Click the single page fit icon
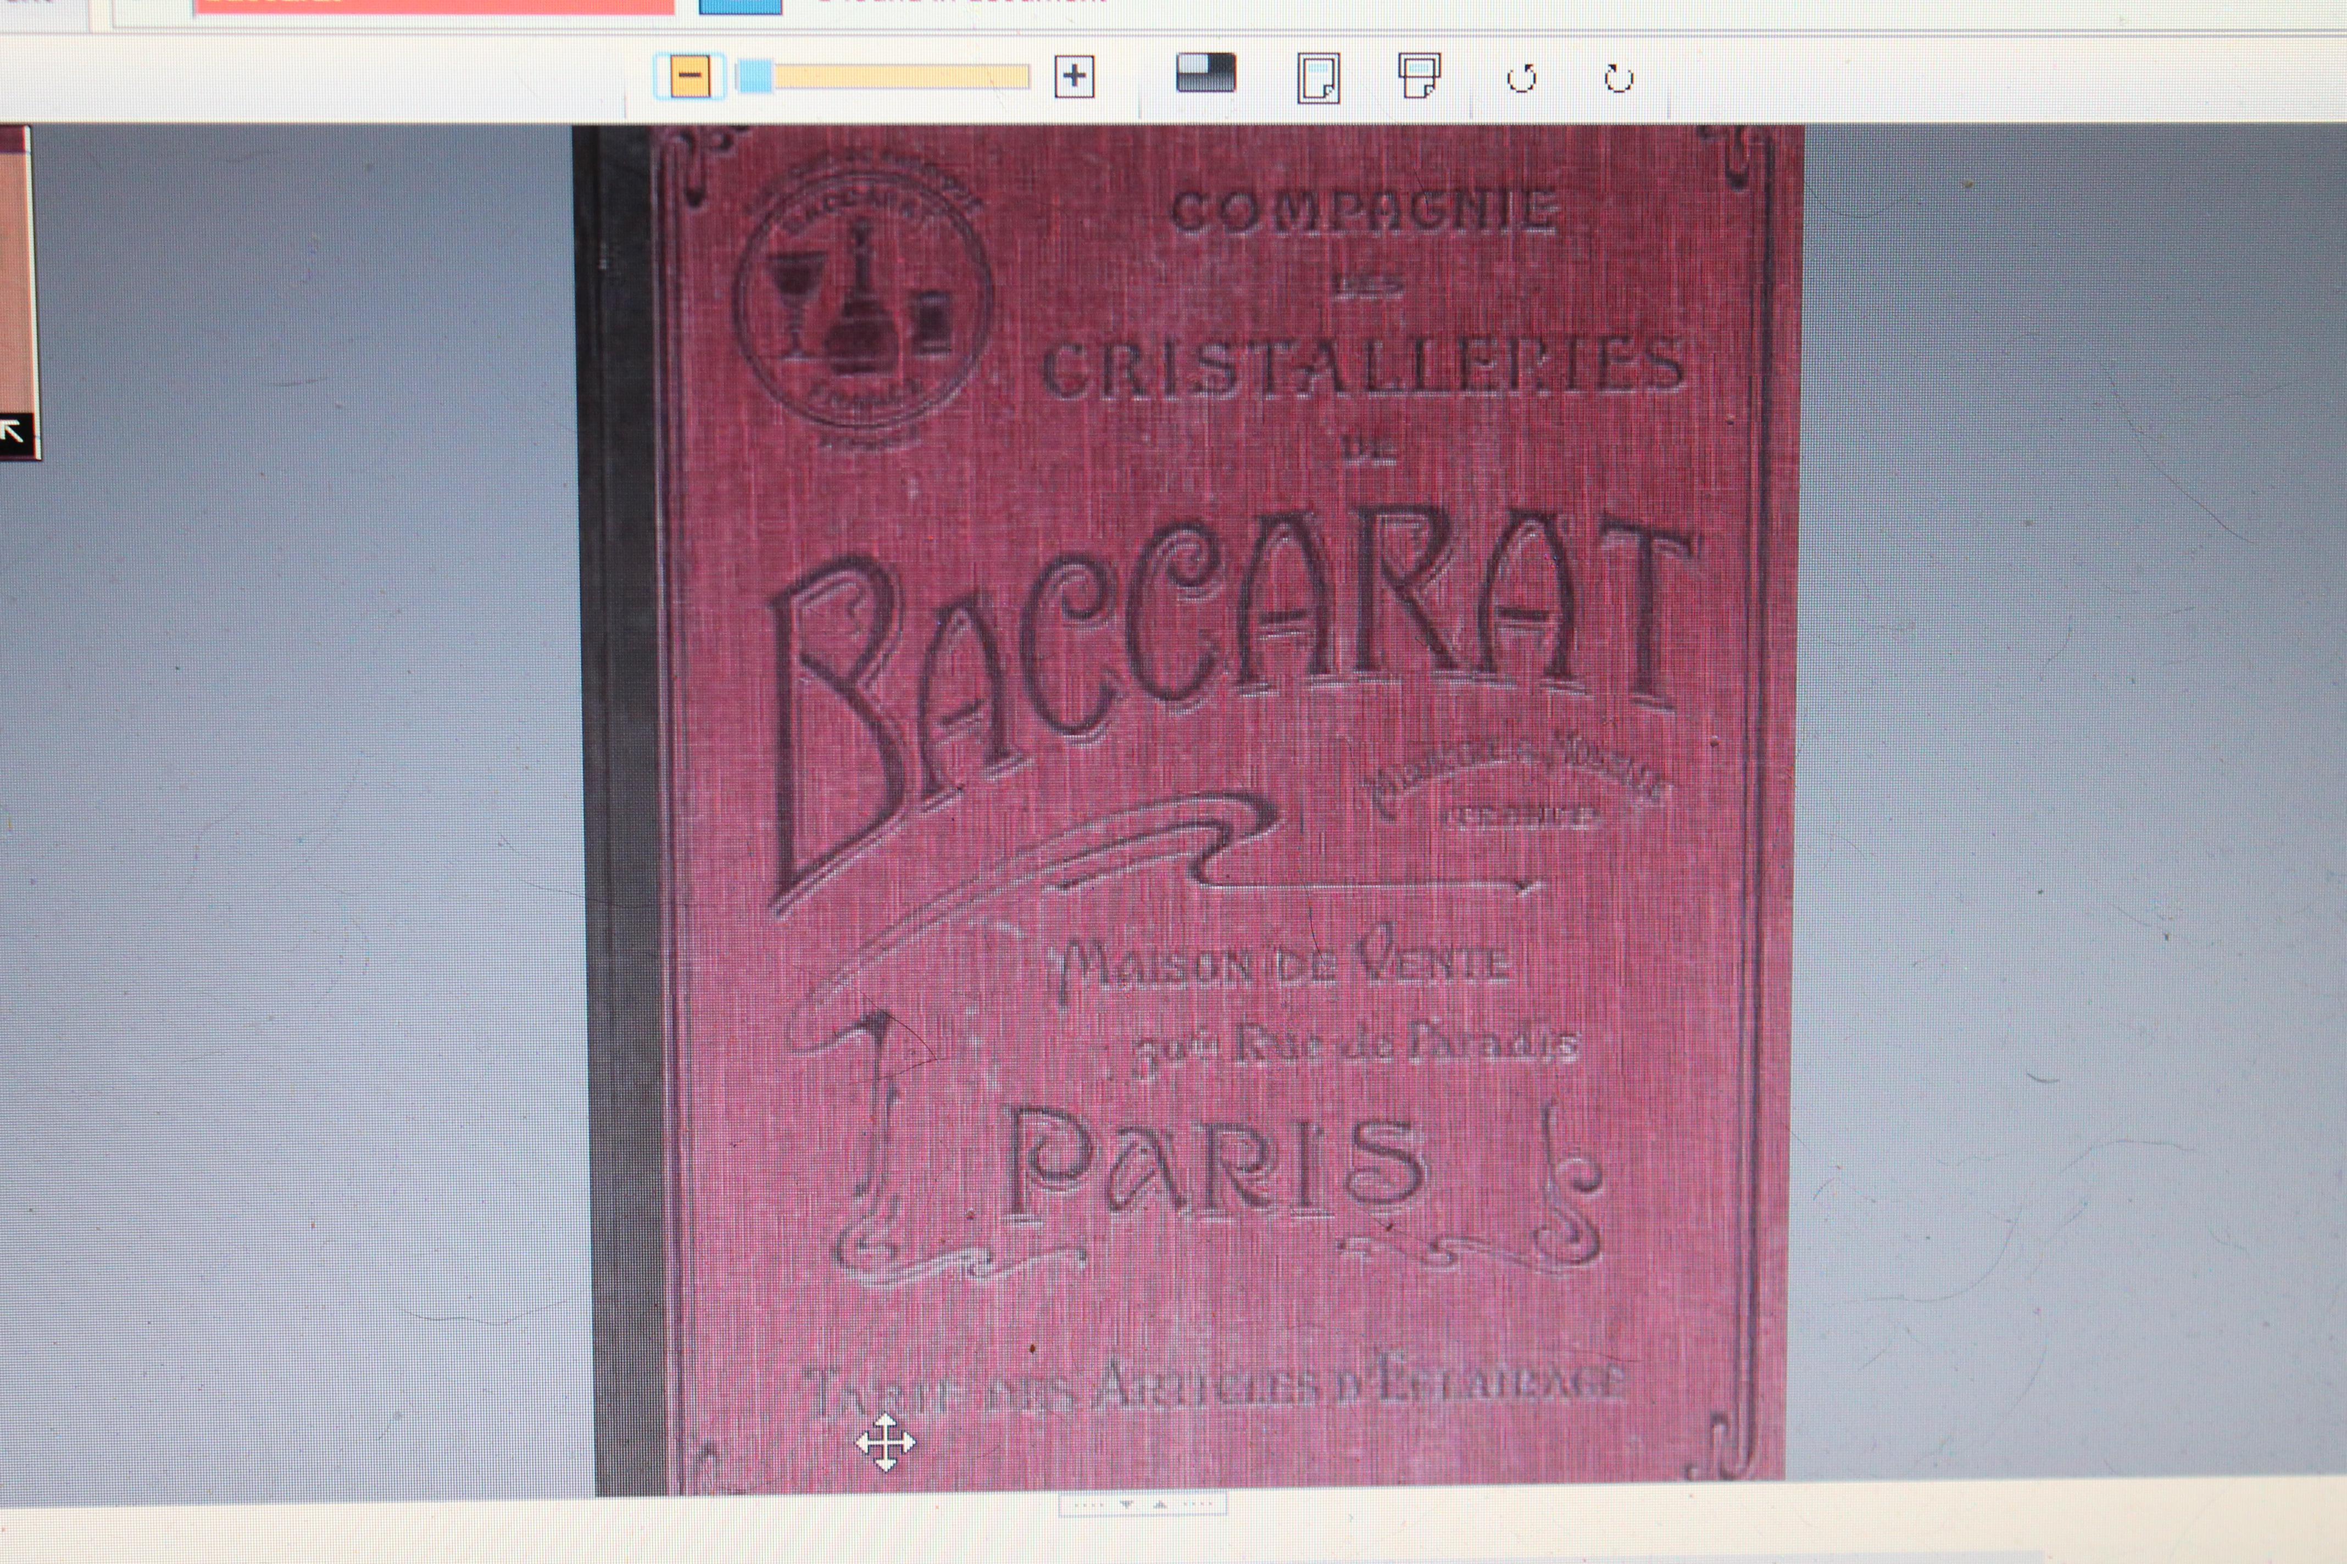The image size is (2347, 1564). point(1318,78)
